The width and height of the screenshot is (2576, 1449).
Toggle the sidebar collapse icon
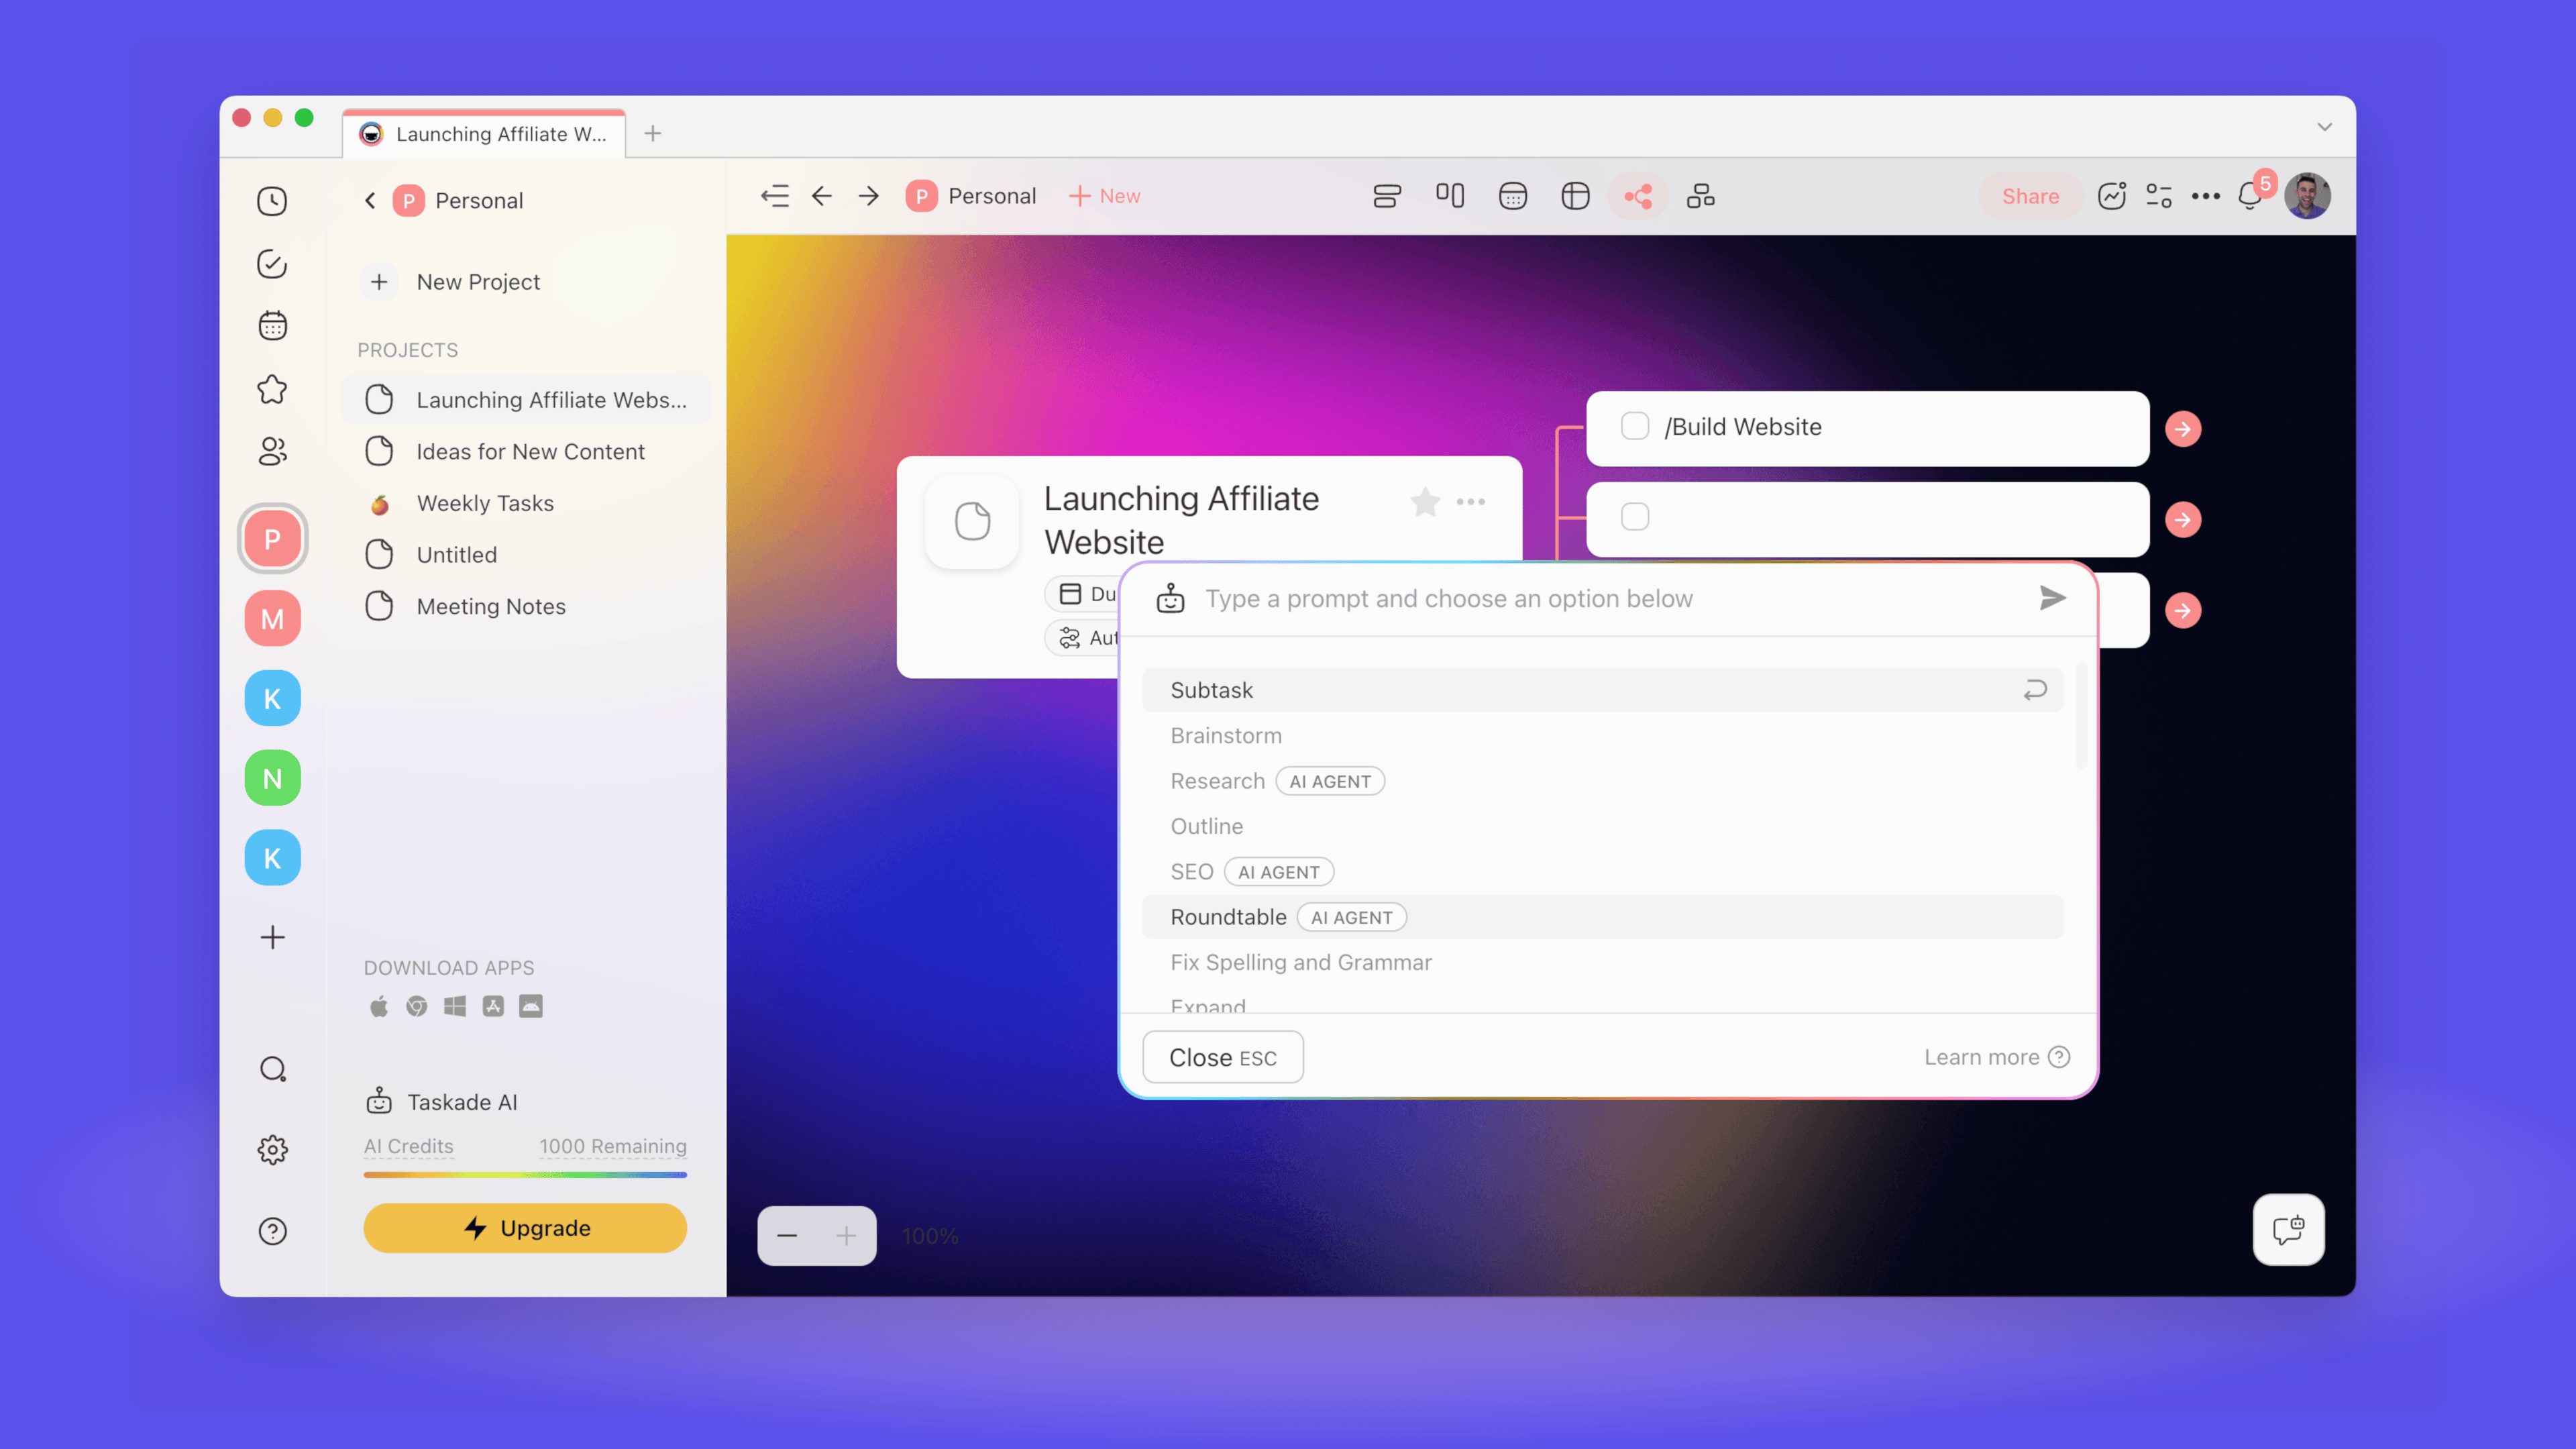[775, 196]
